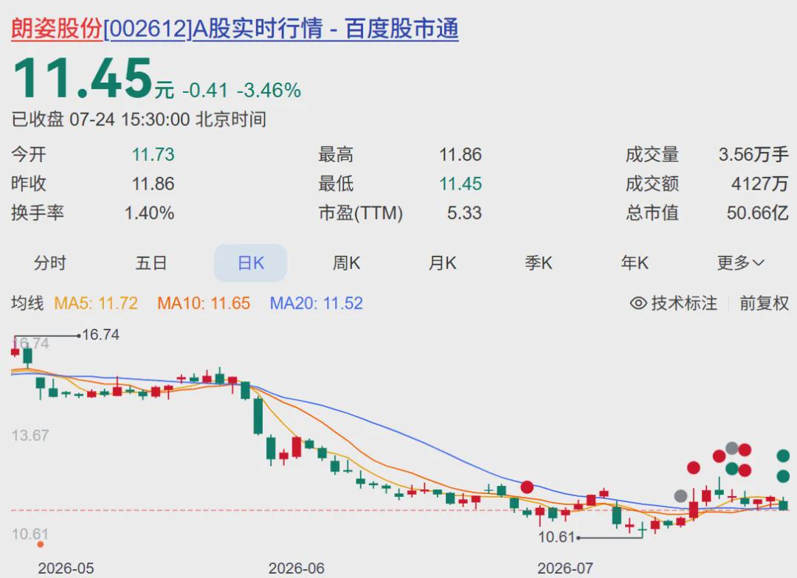
Task: Click the lowest gray marker dot on the chart
Action: [680, 495]
